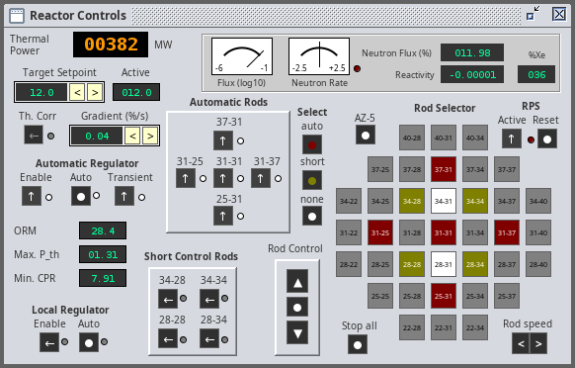Select the auto rods group button
575x368 pixels.
pos(312,144)
